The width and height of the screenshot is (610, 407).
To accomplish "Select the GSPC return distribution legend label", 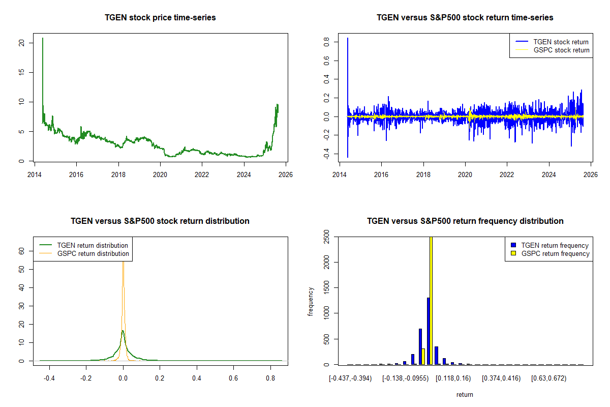I will [93, 253].
